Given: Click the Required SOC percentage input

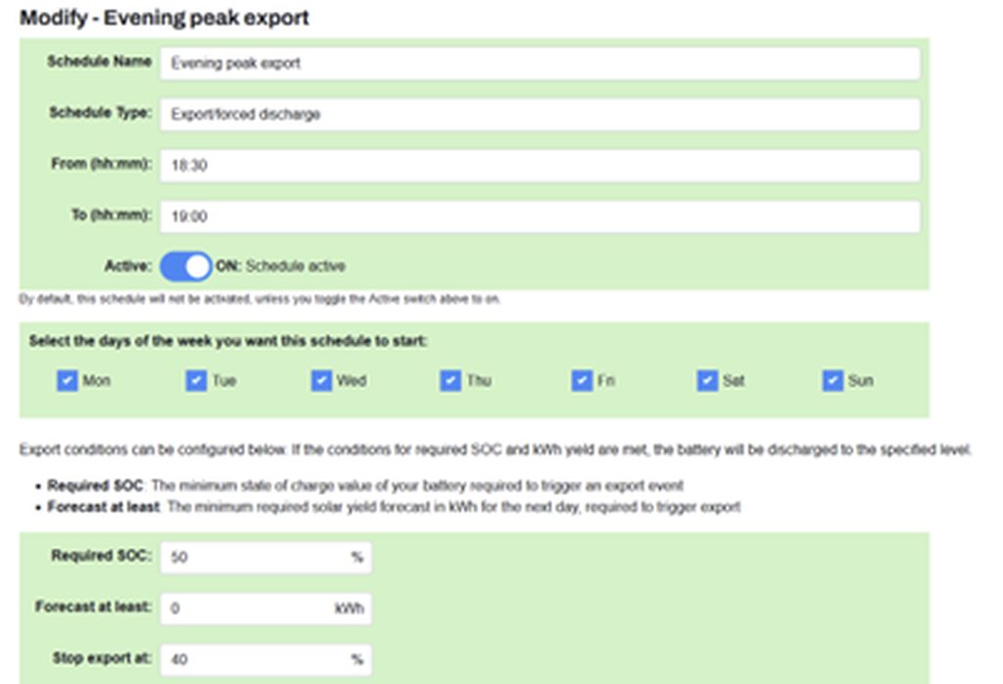Looking at the screenshot, I should pyautogui.click(x=255, y=557).
